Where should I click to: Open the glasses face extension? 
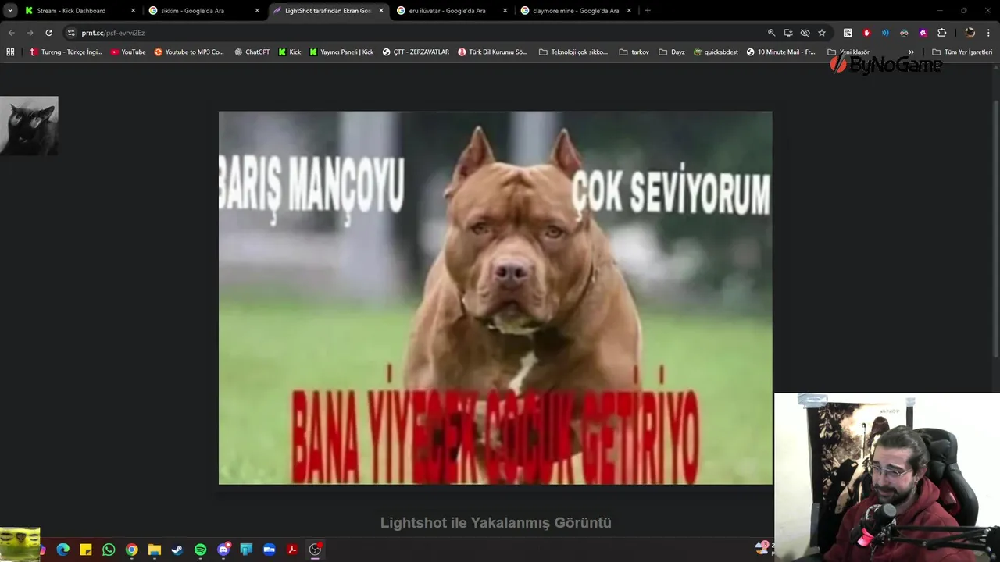(904, 33)
